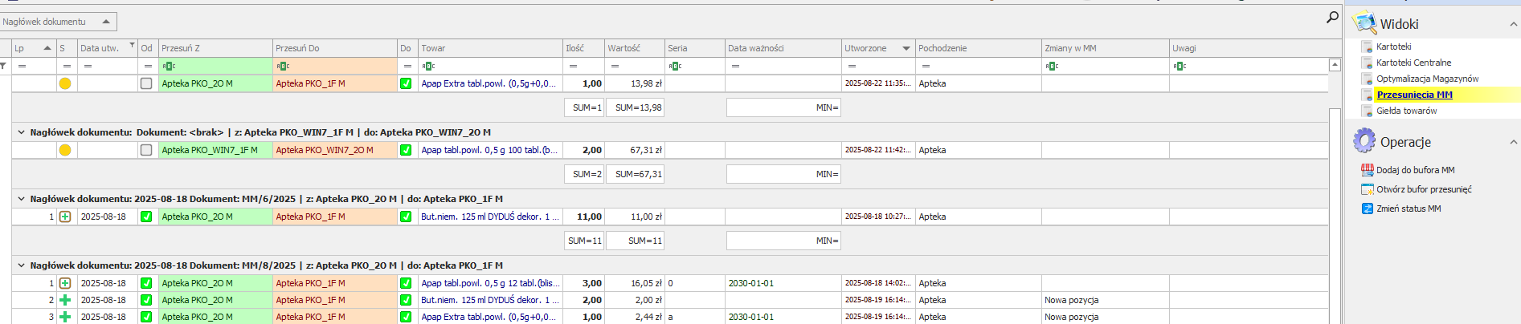Switch to Kartoteki Centralne view
The height and width of the screenshot is (324, 1521).
1413,63
